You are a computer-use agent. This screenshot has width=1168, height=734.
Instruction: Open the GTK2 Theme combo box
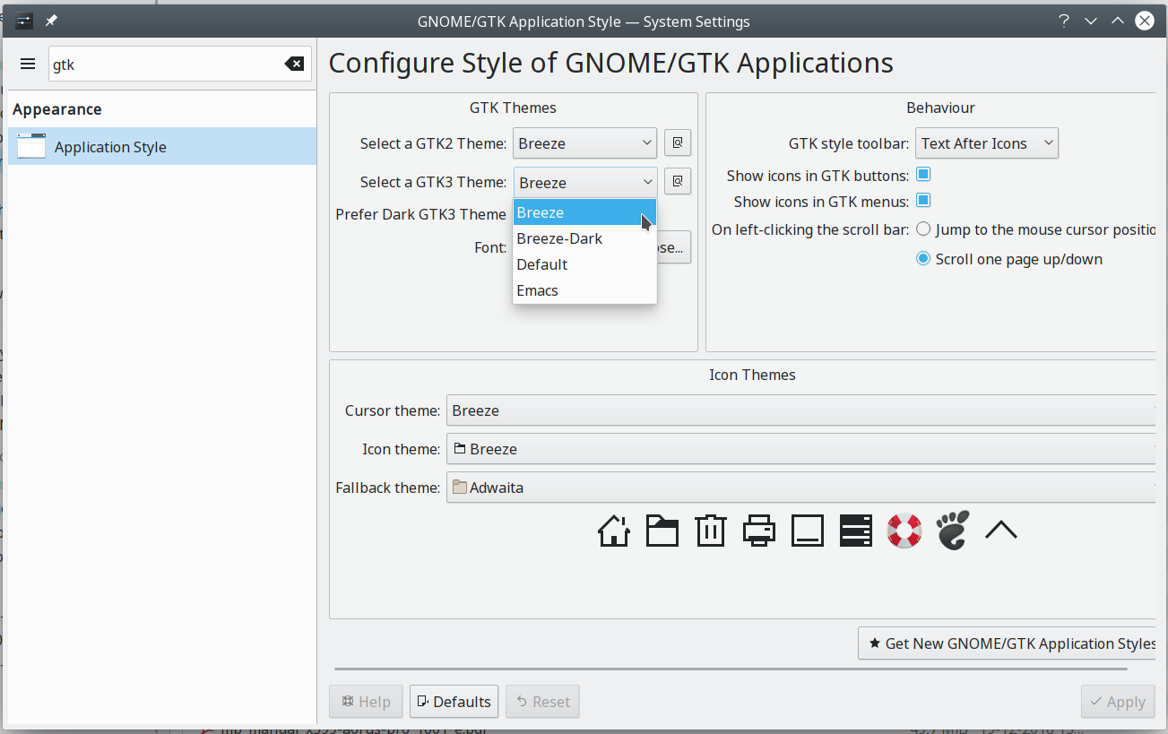585,143
